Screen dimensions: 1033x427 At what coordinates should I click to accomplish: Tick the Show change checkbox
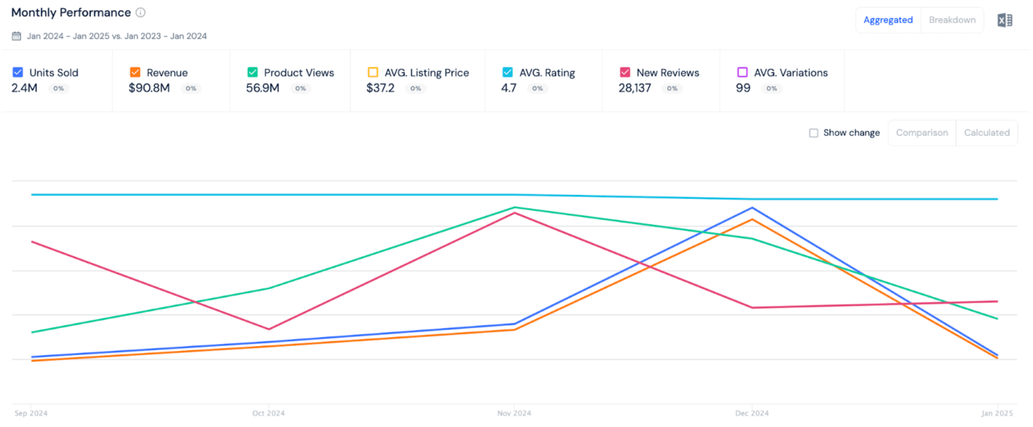coord(814,133)
